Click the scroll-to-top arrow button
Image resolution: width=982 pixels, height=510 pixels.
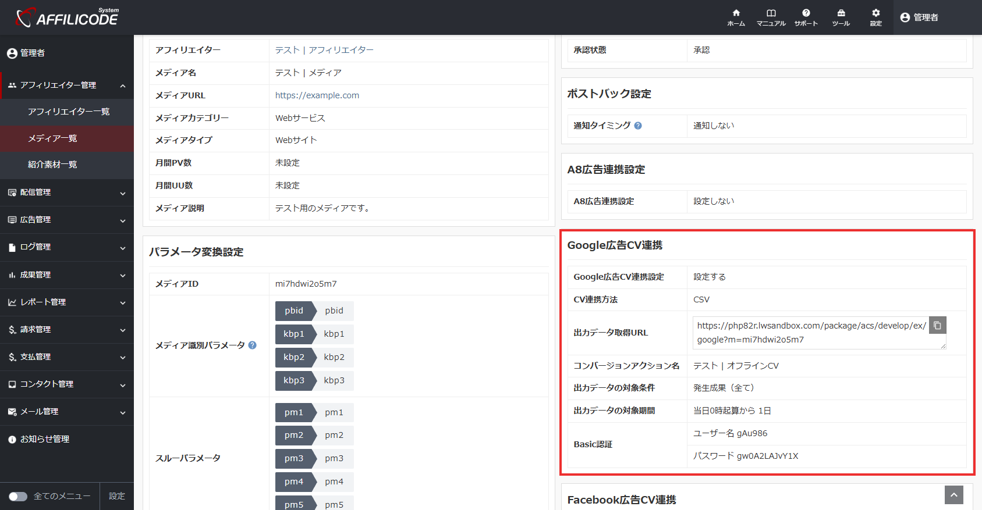pos(953,495)
